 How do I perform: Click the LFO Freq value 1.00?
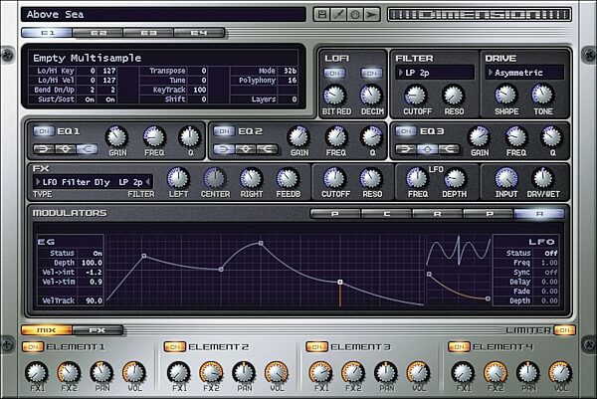click(x=549, y=263)
